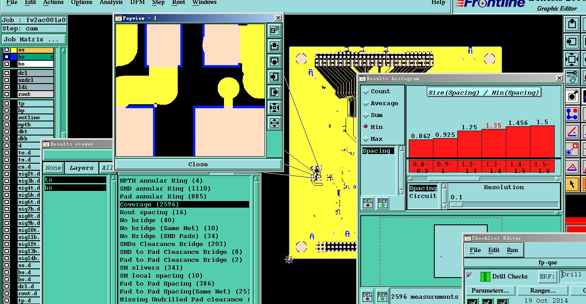The height and width of the screenshot is (304, 586).
Task: Click REF icon beside 2596 measurements
Action: (382, 297)
